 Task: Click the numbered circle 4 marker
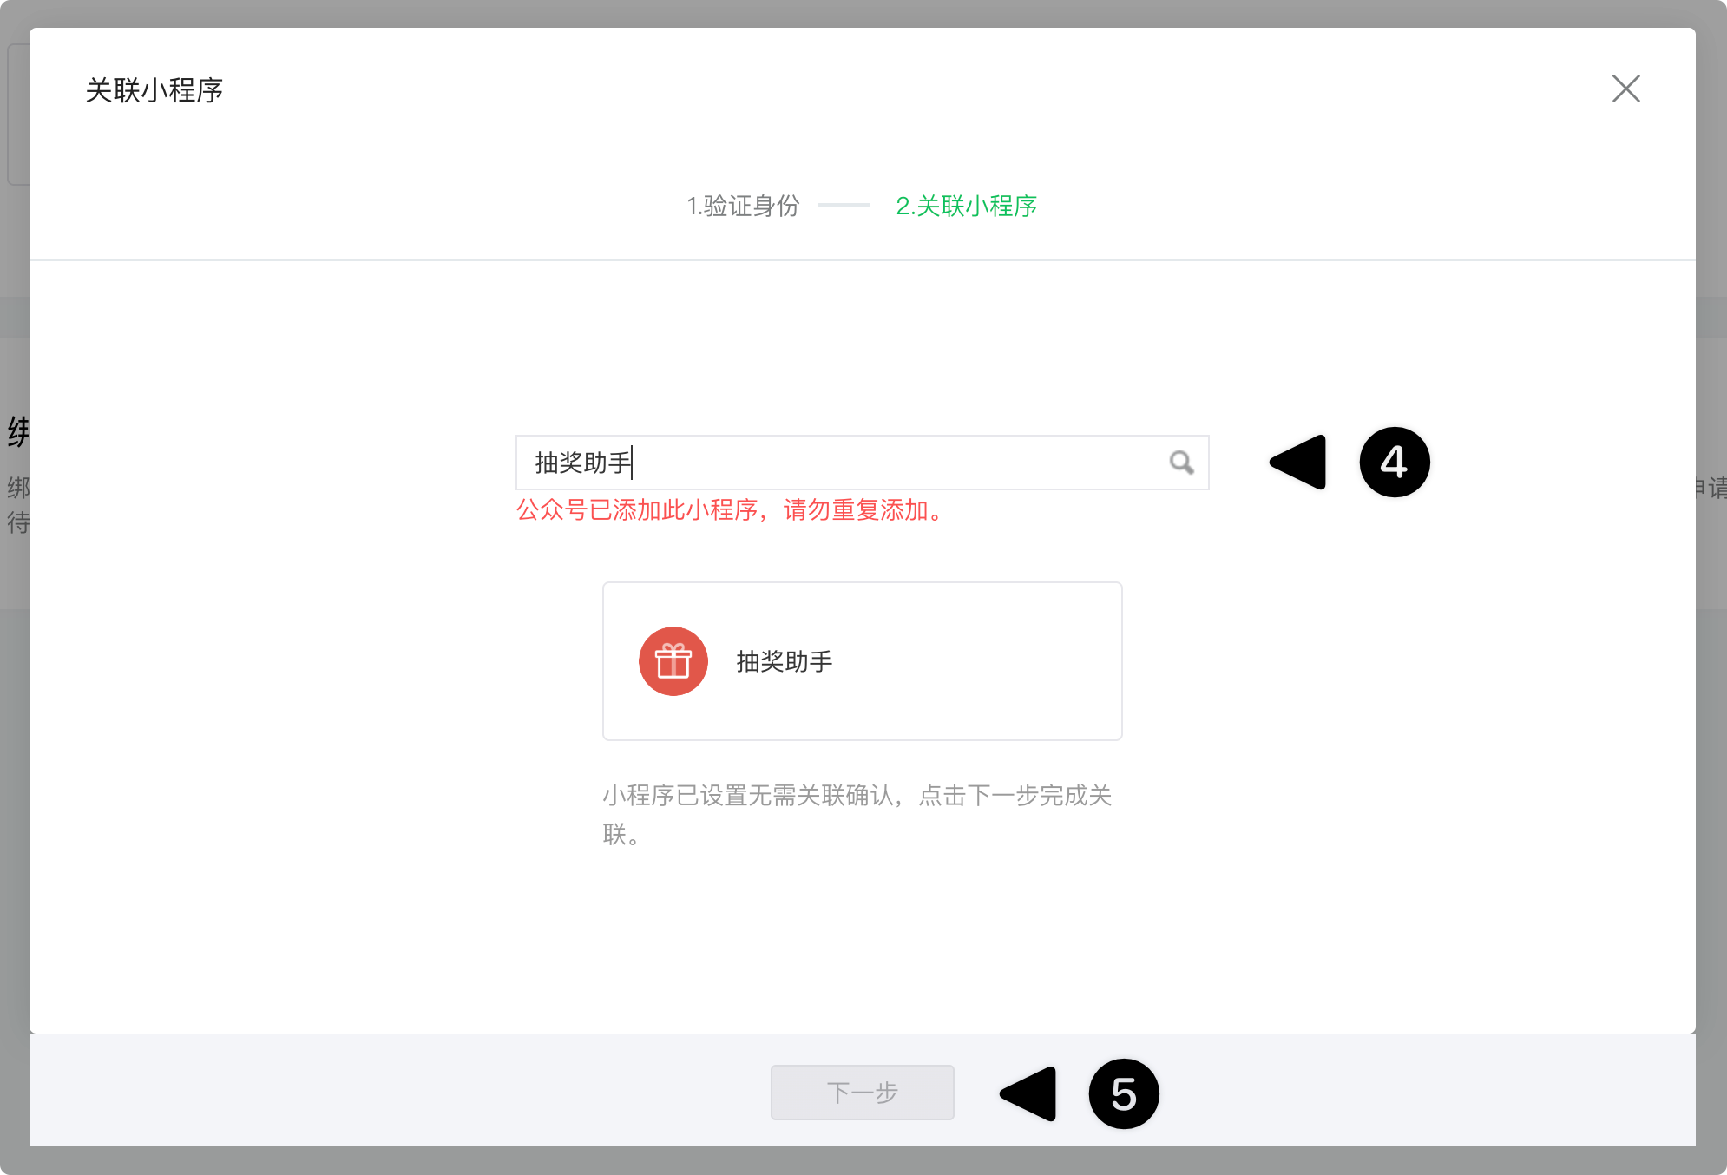pyautogui.click(x=1394, y=463)
